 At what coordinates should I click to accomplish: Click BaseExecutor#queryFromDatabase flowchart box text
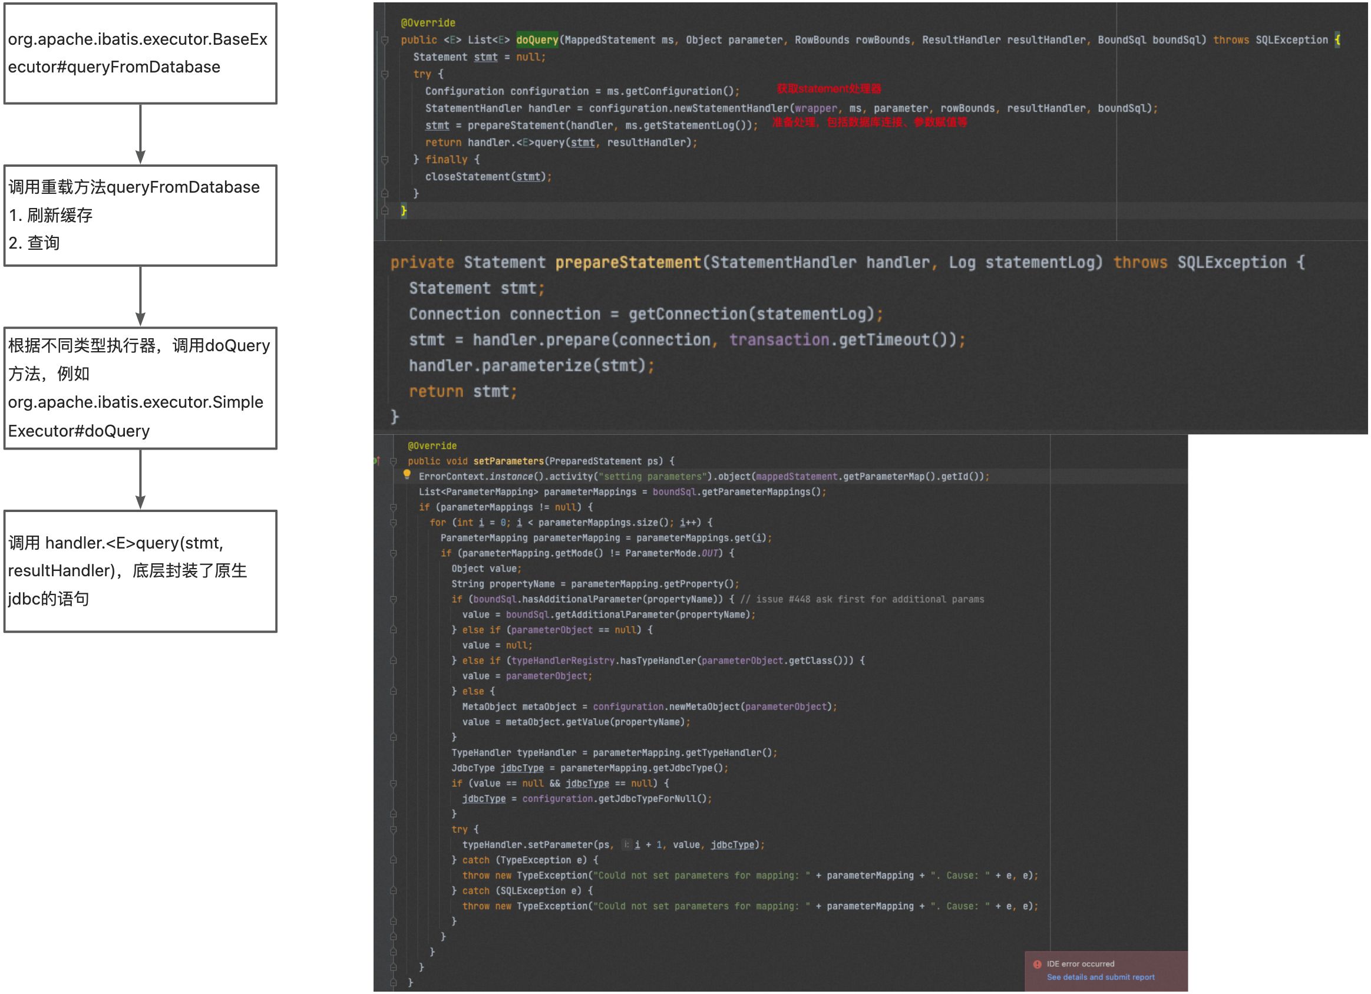(138, 53)
